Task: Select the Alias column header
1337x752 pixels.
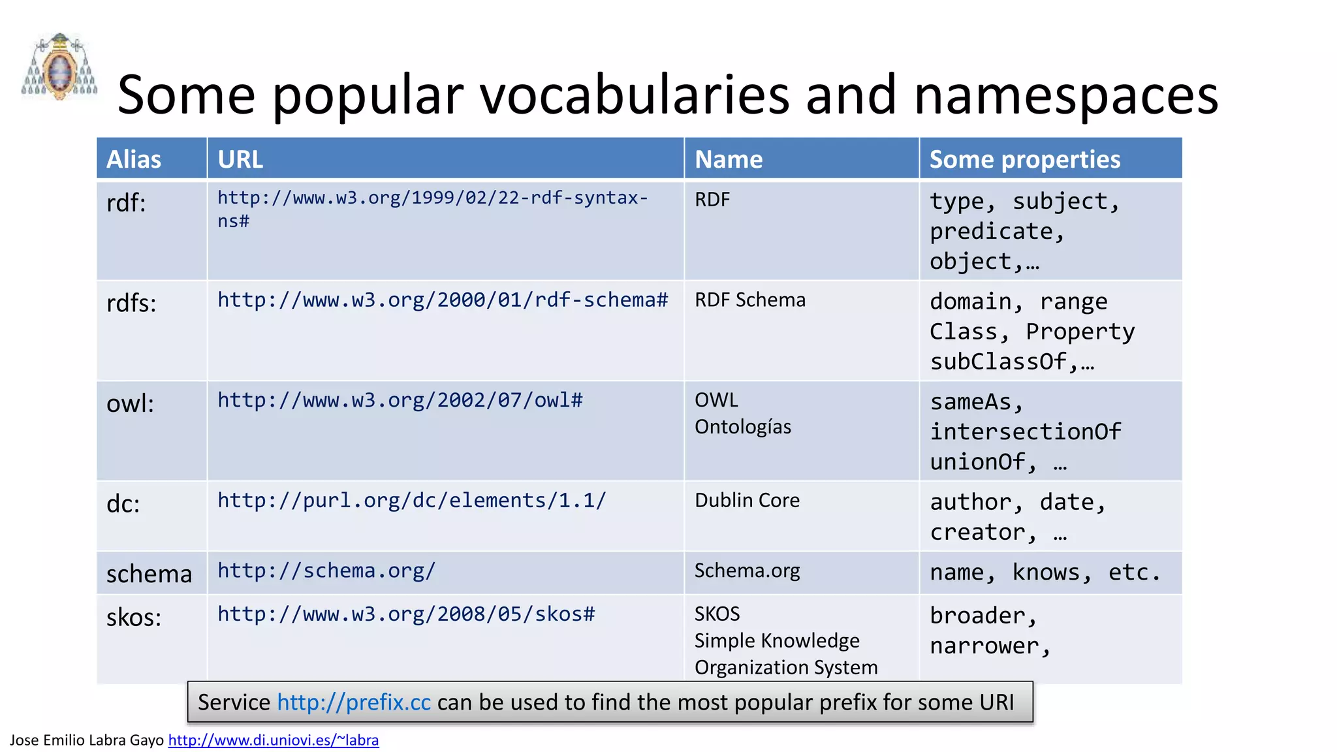Action: [x=134, y=159]
